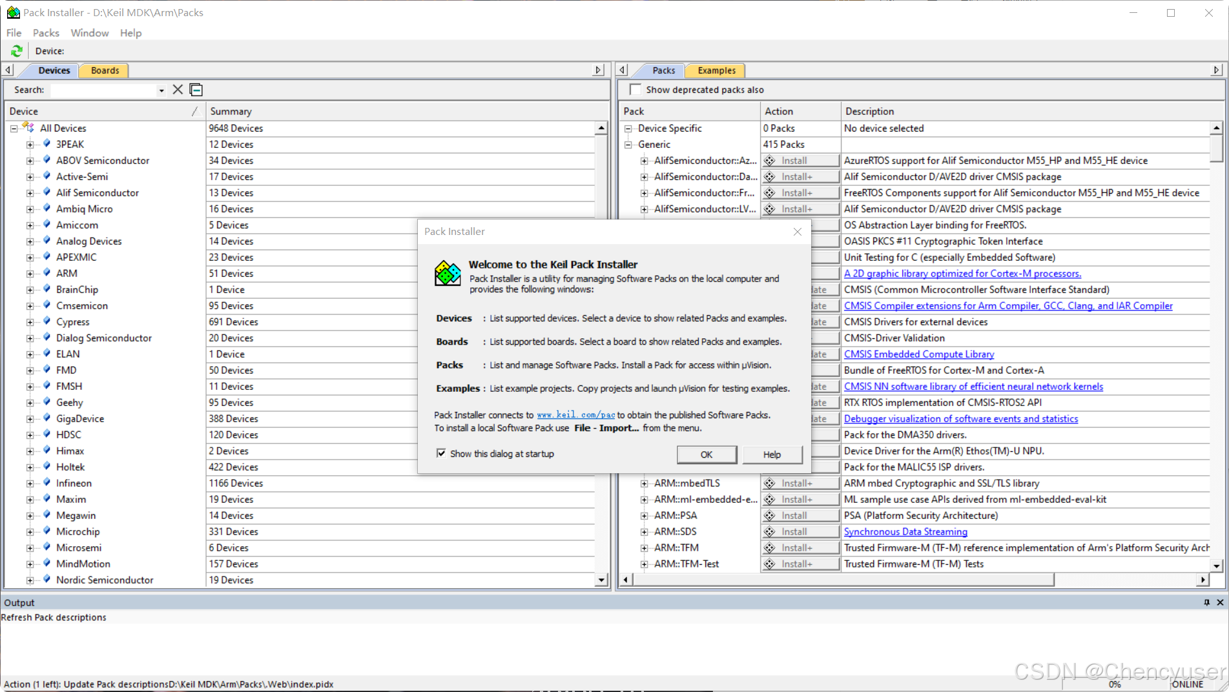Viewport: 1229px width, 692px height.
Task: Click the green refresh packs icon
Action: [17, 51]
